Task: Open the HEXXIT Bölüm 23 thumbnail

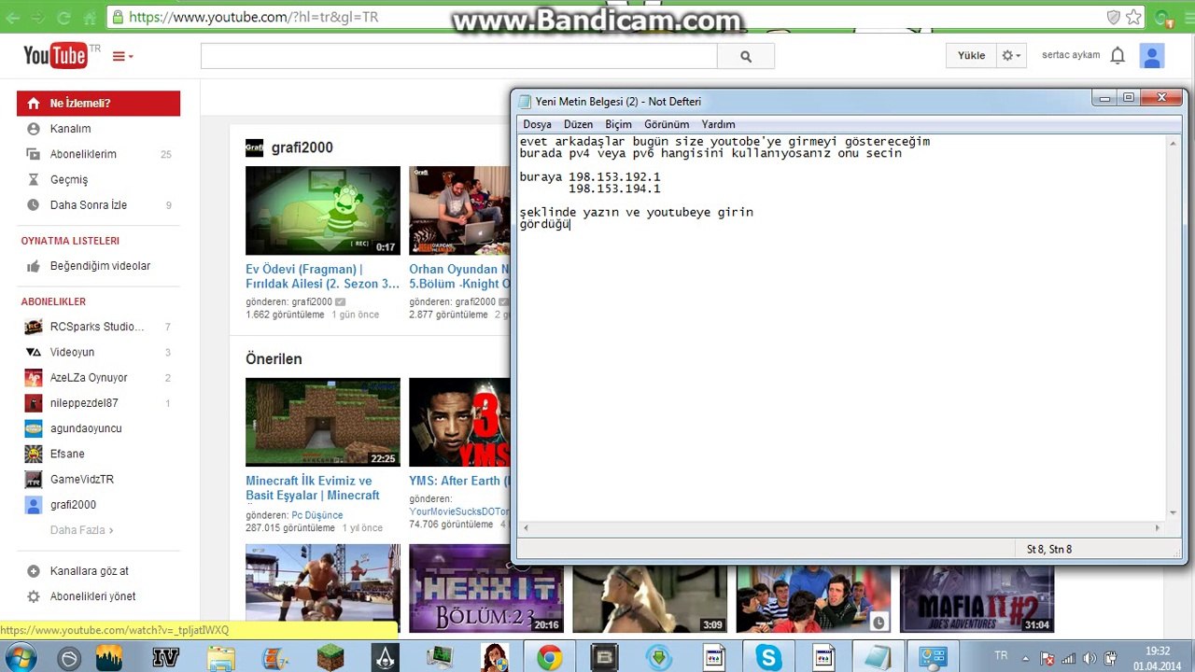Action: tap(486, 589)
